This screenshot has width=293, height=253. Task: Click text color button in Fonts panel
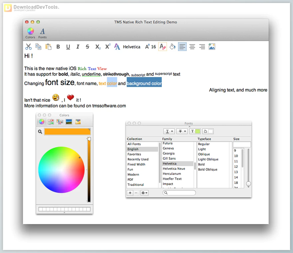[x=195, y=131]
